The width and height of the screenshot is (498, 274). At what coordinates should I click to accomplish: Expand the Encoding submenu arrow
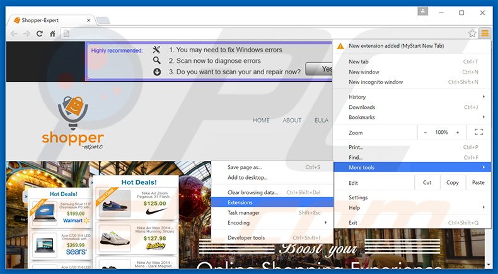(x=325, y=222)
